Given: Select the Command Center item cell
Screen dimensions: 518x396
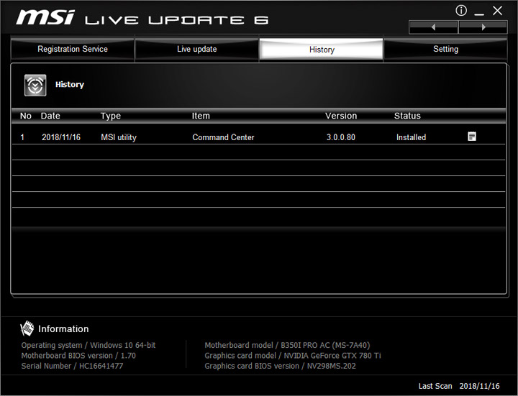Looking at the screenshot, I should 223,137.
